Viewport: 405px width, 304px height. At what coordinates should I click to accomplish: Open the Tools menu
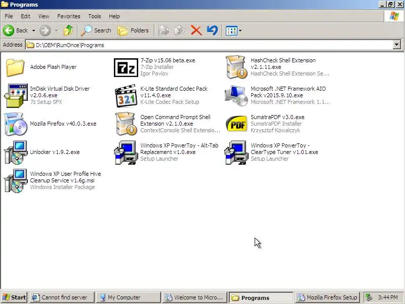tap(95, 16)
